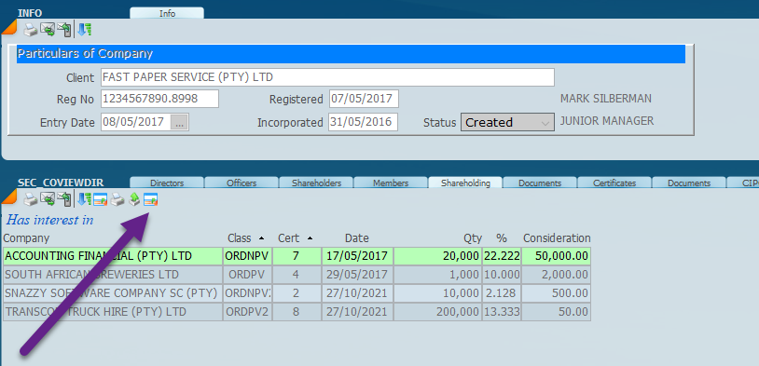Click the rightmost form icon indicated by arrow
This screenshot has width=759, height=366.
(x=151, y=199)
